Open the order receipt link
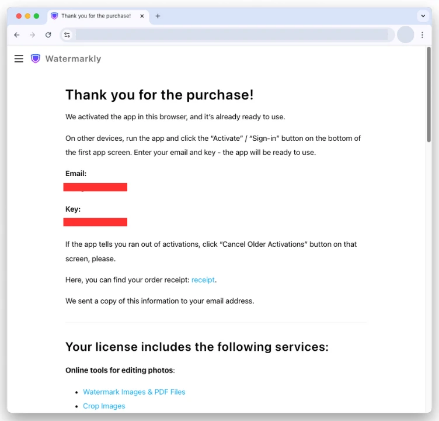 (x=203, y=280)
